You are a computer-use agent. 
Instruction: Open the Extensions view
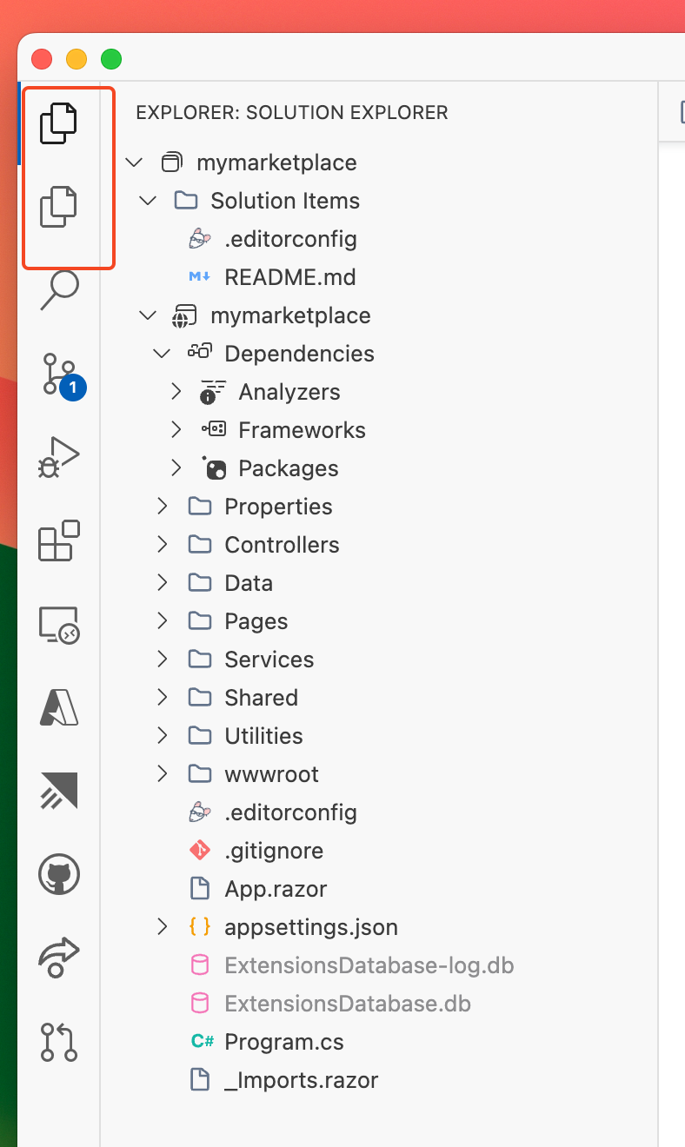[x=58, y=540]
